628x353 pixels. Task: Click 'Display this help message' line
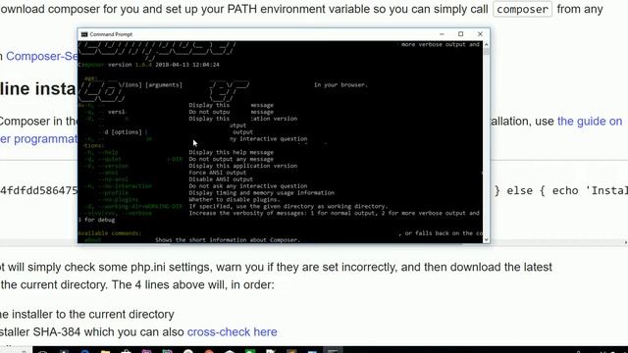(x=232, y=153)
